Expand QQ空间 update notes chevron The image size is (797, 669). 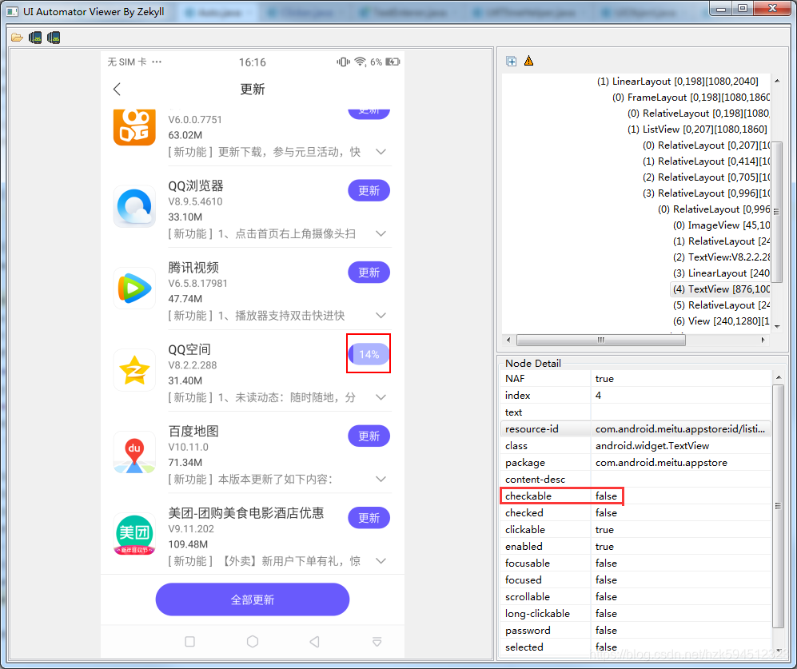381,397
